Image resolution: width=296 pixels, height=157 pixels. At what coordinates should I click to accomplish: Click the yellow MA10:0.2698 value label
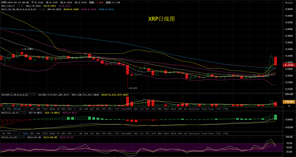click(72, 9)
